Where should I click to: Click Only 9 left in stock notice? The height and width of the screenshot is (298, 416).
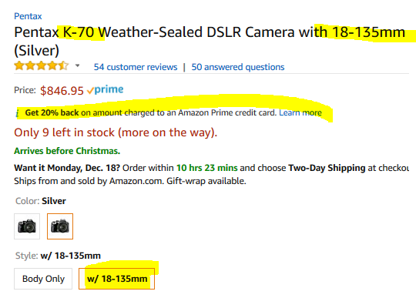coord(116,132)
